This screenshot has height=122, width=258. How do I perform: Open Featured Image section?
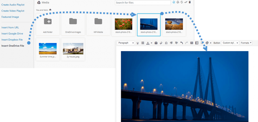point(10,17)
